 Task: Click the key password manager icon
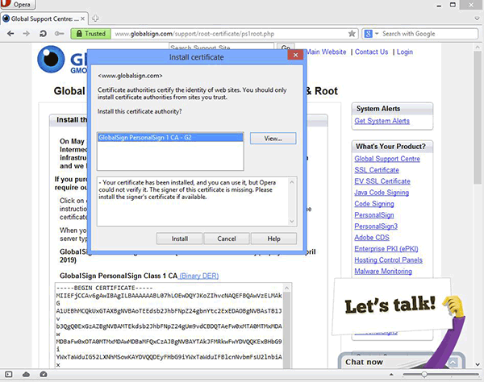(59, 34)
